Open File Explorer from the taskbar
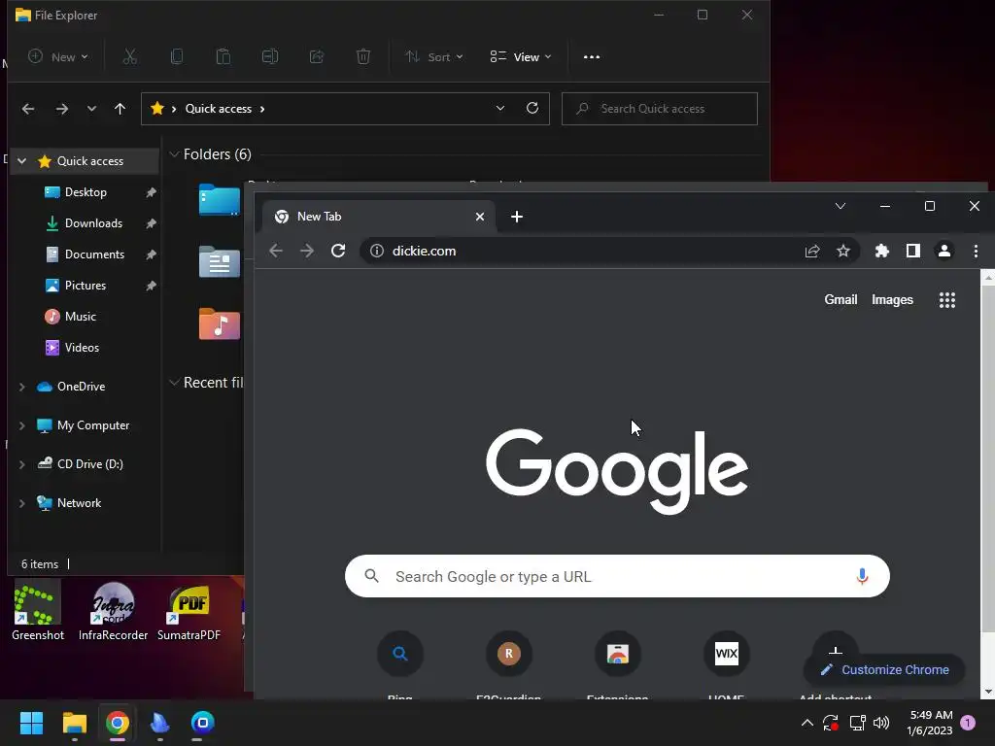 (x=74, y=723)
